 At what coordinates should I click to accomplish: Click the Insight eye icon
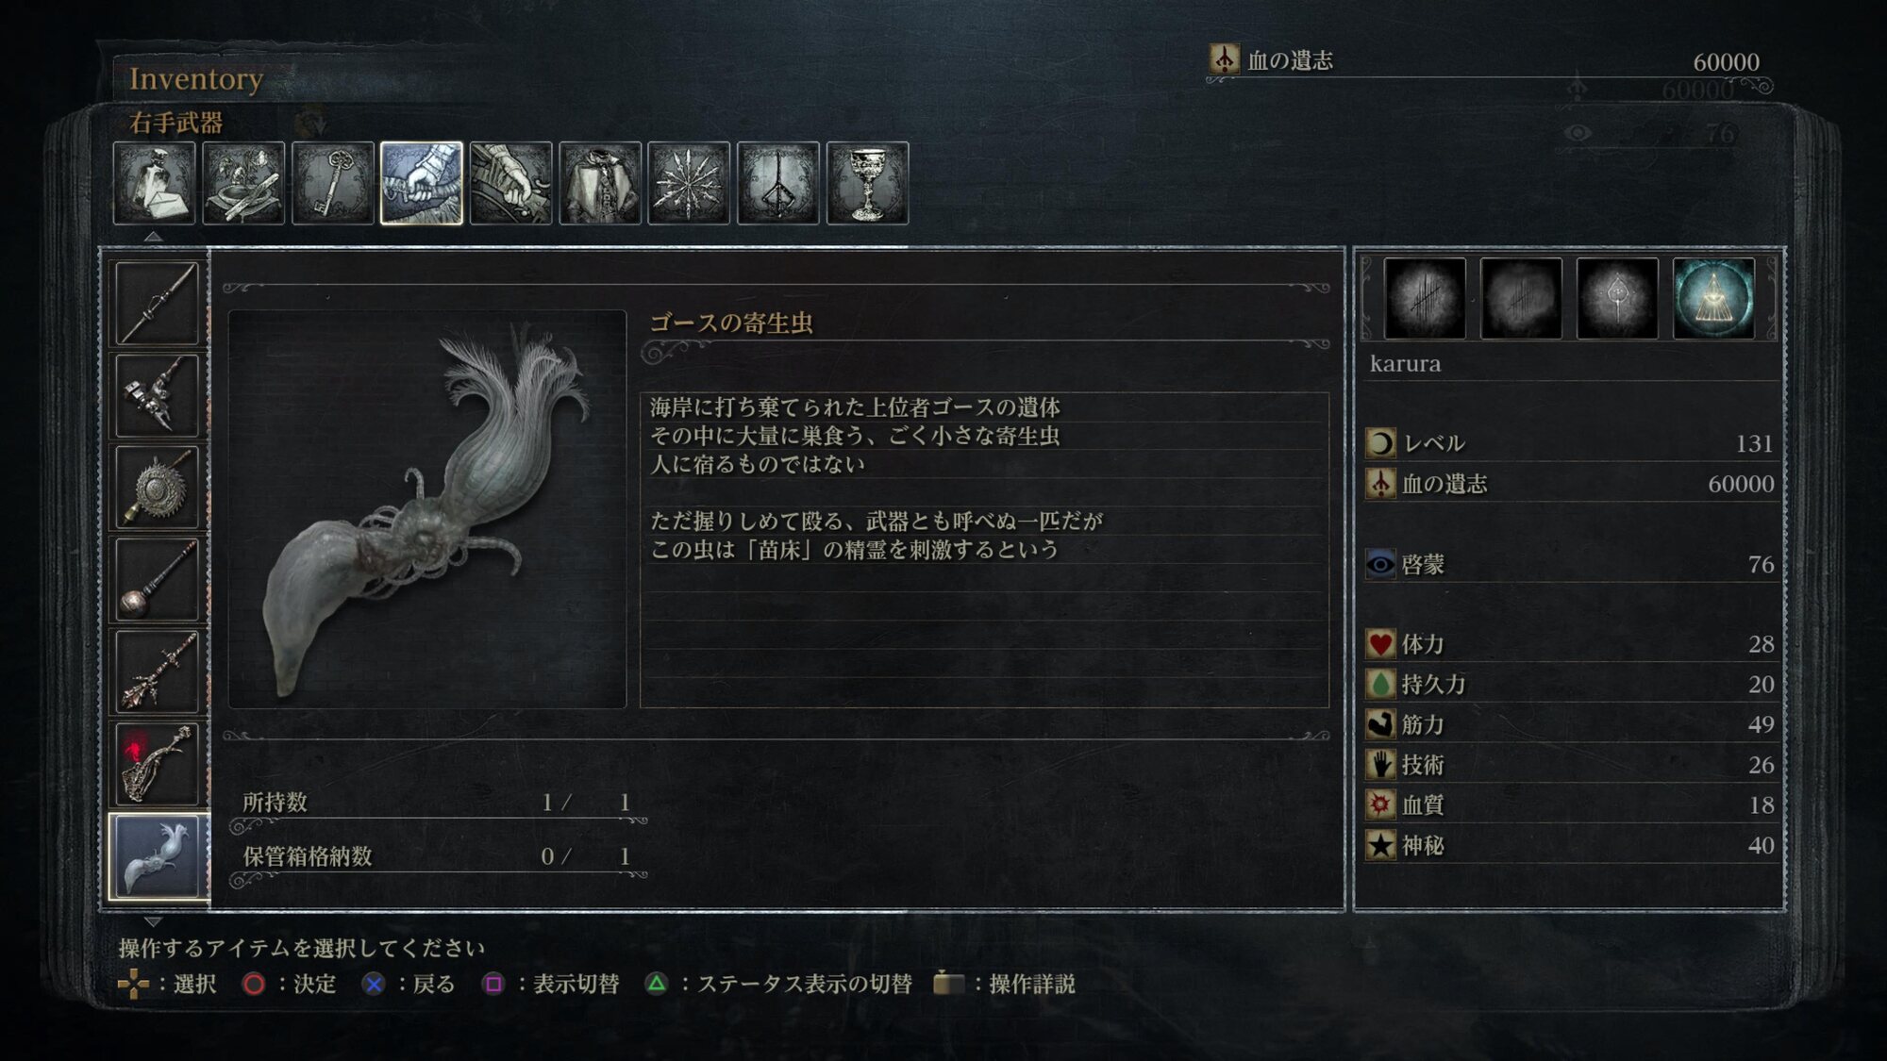(x=1380, y=565)
